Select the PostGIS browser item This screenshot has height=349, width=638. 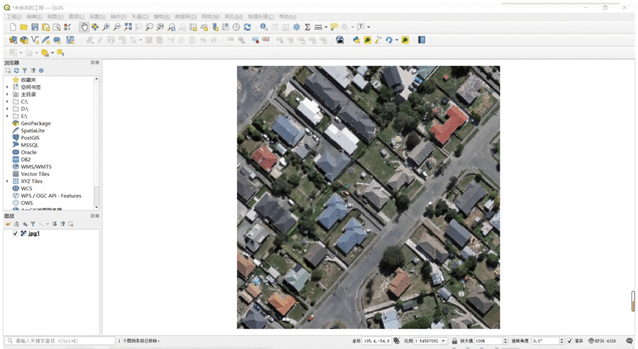30,138
